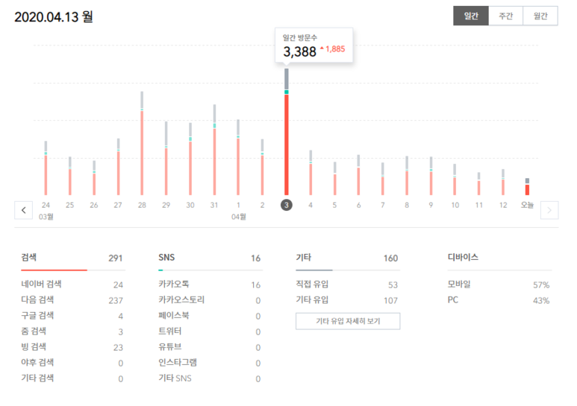Select the bar for March 31
The height and width of the screenshot is (406, 577).
coord(214,150)
